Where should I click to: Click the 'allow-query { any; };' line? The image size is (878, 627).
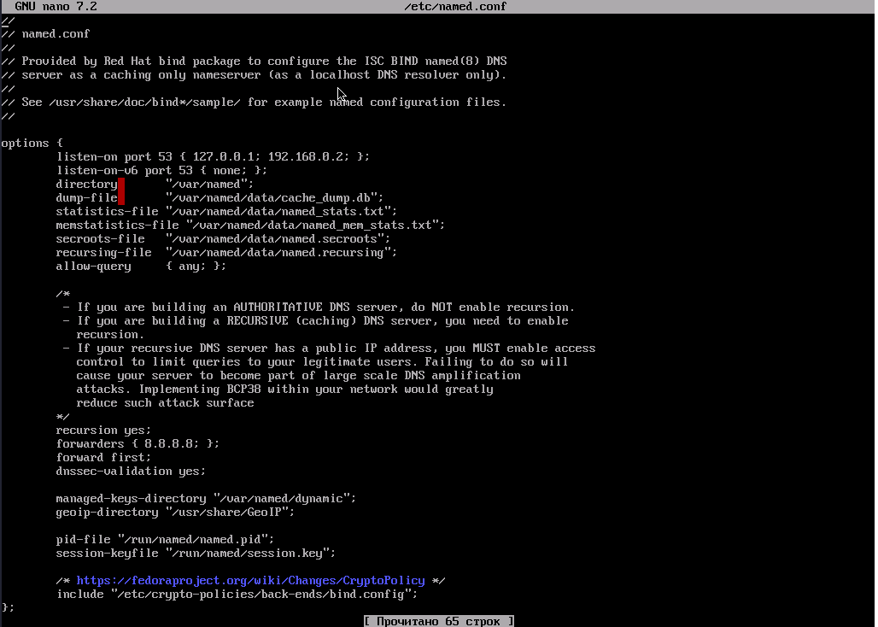click(141, 266)
